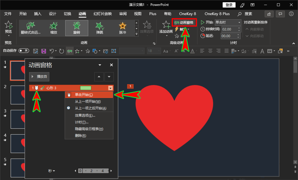Open the 开始 timing dropdown showing 单击时
Screen dimensions: 298x180
[x=228, y=22]
